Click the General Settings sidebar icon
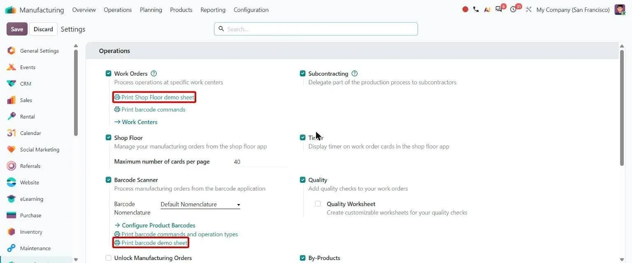The image size is (632, 263). tap(12, 51)
